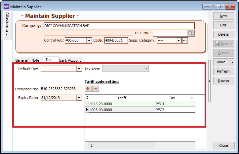Switch to the Bank Account tab
Image resolution: width=239 pixels, height=154 pixels.
70,60
